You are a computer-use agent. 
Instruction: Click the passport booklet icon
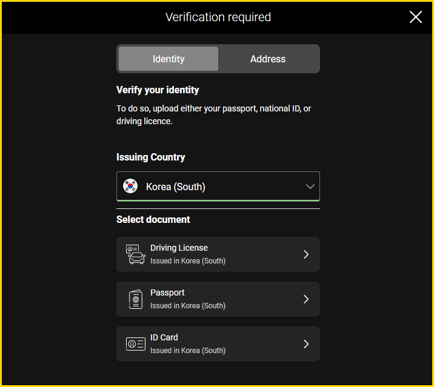(x=136, y=299)
